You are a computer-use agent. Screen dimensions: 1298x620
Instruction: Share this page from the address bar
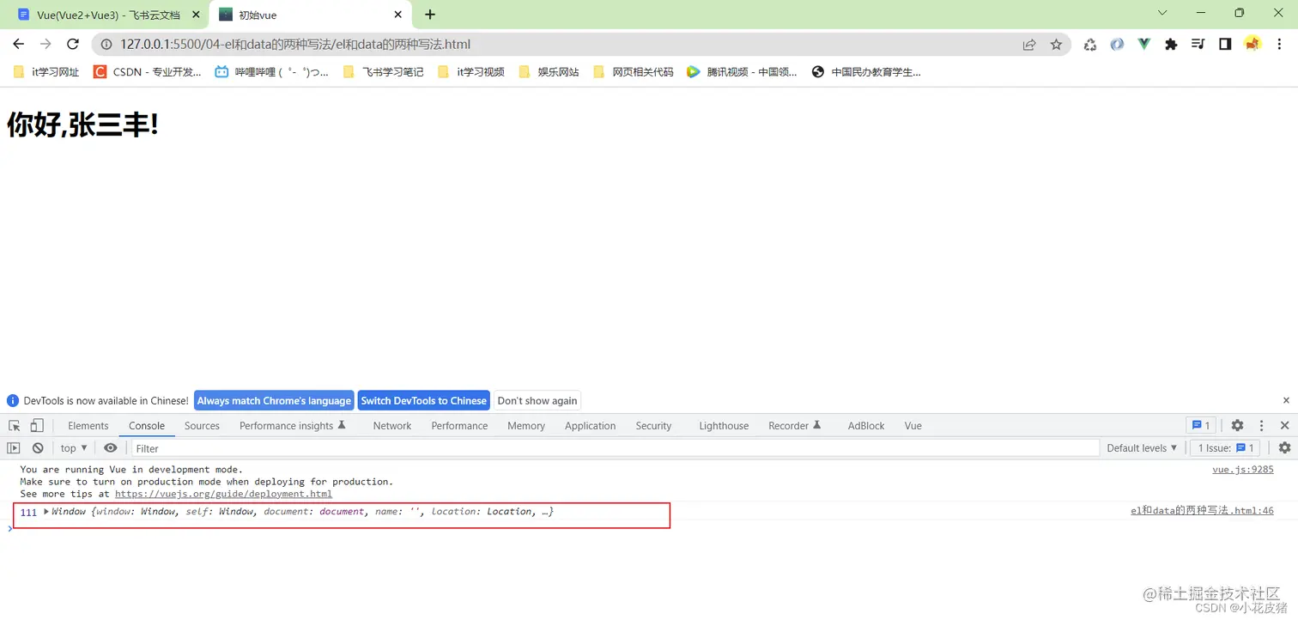(1029, 45)
